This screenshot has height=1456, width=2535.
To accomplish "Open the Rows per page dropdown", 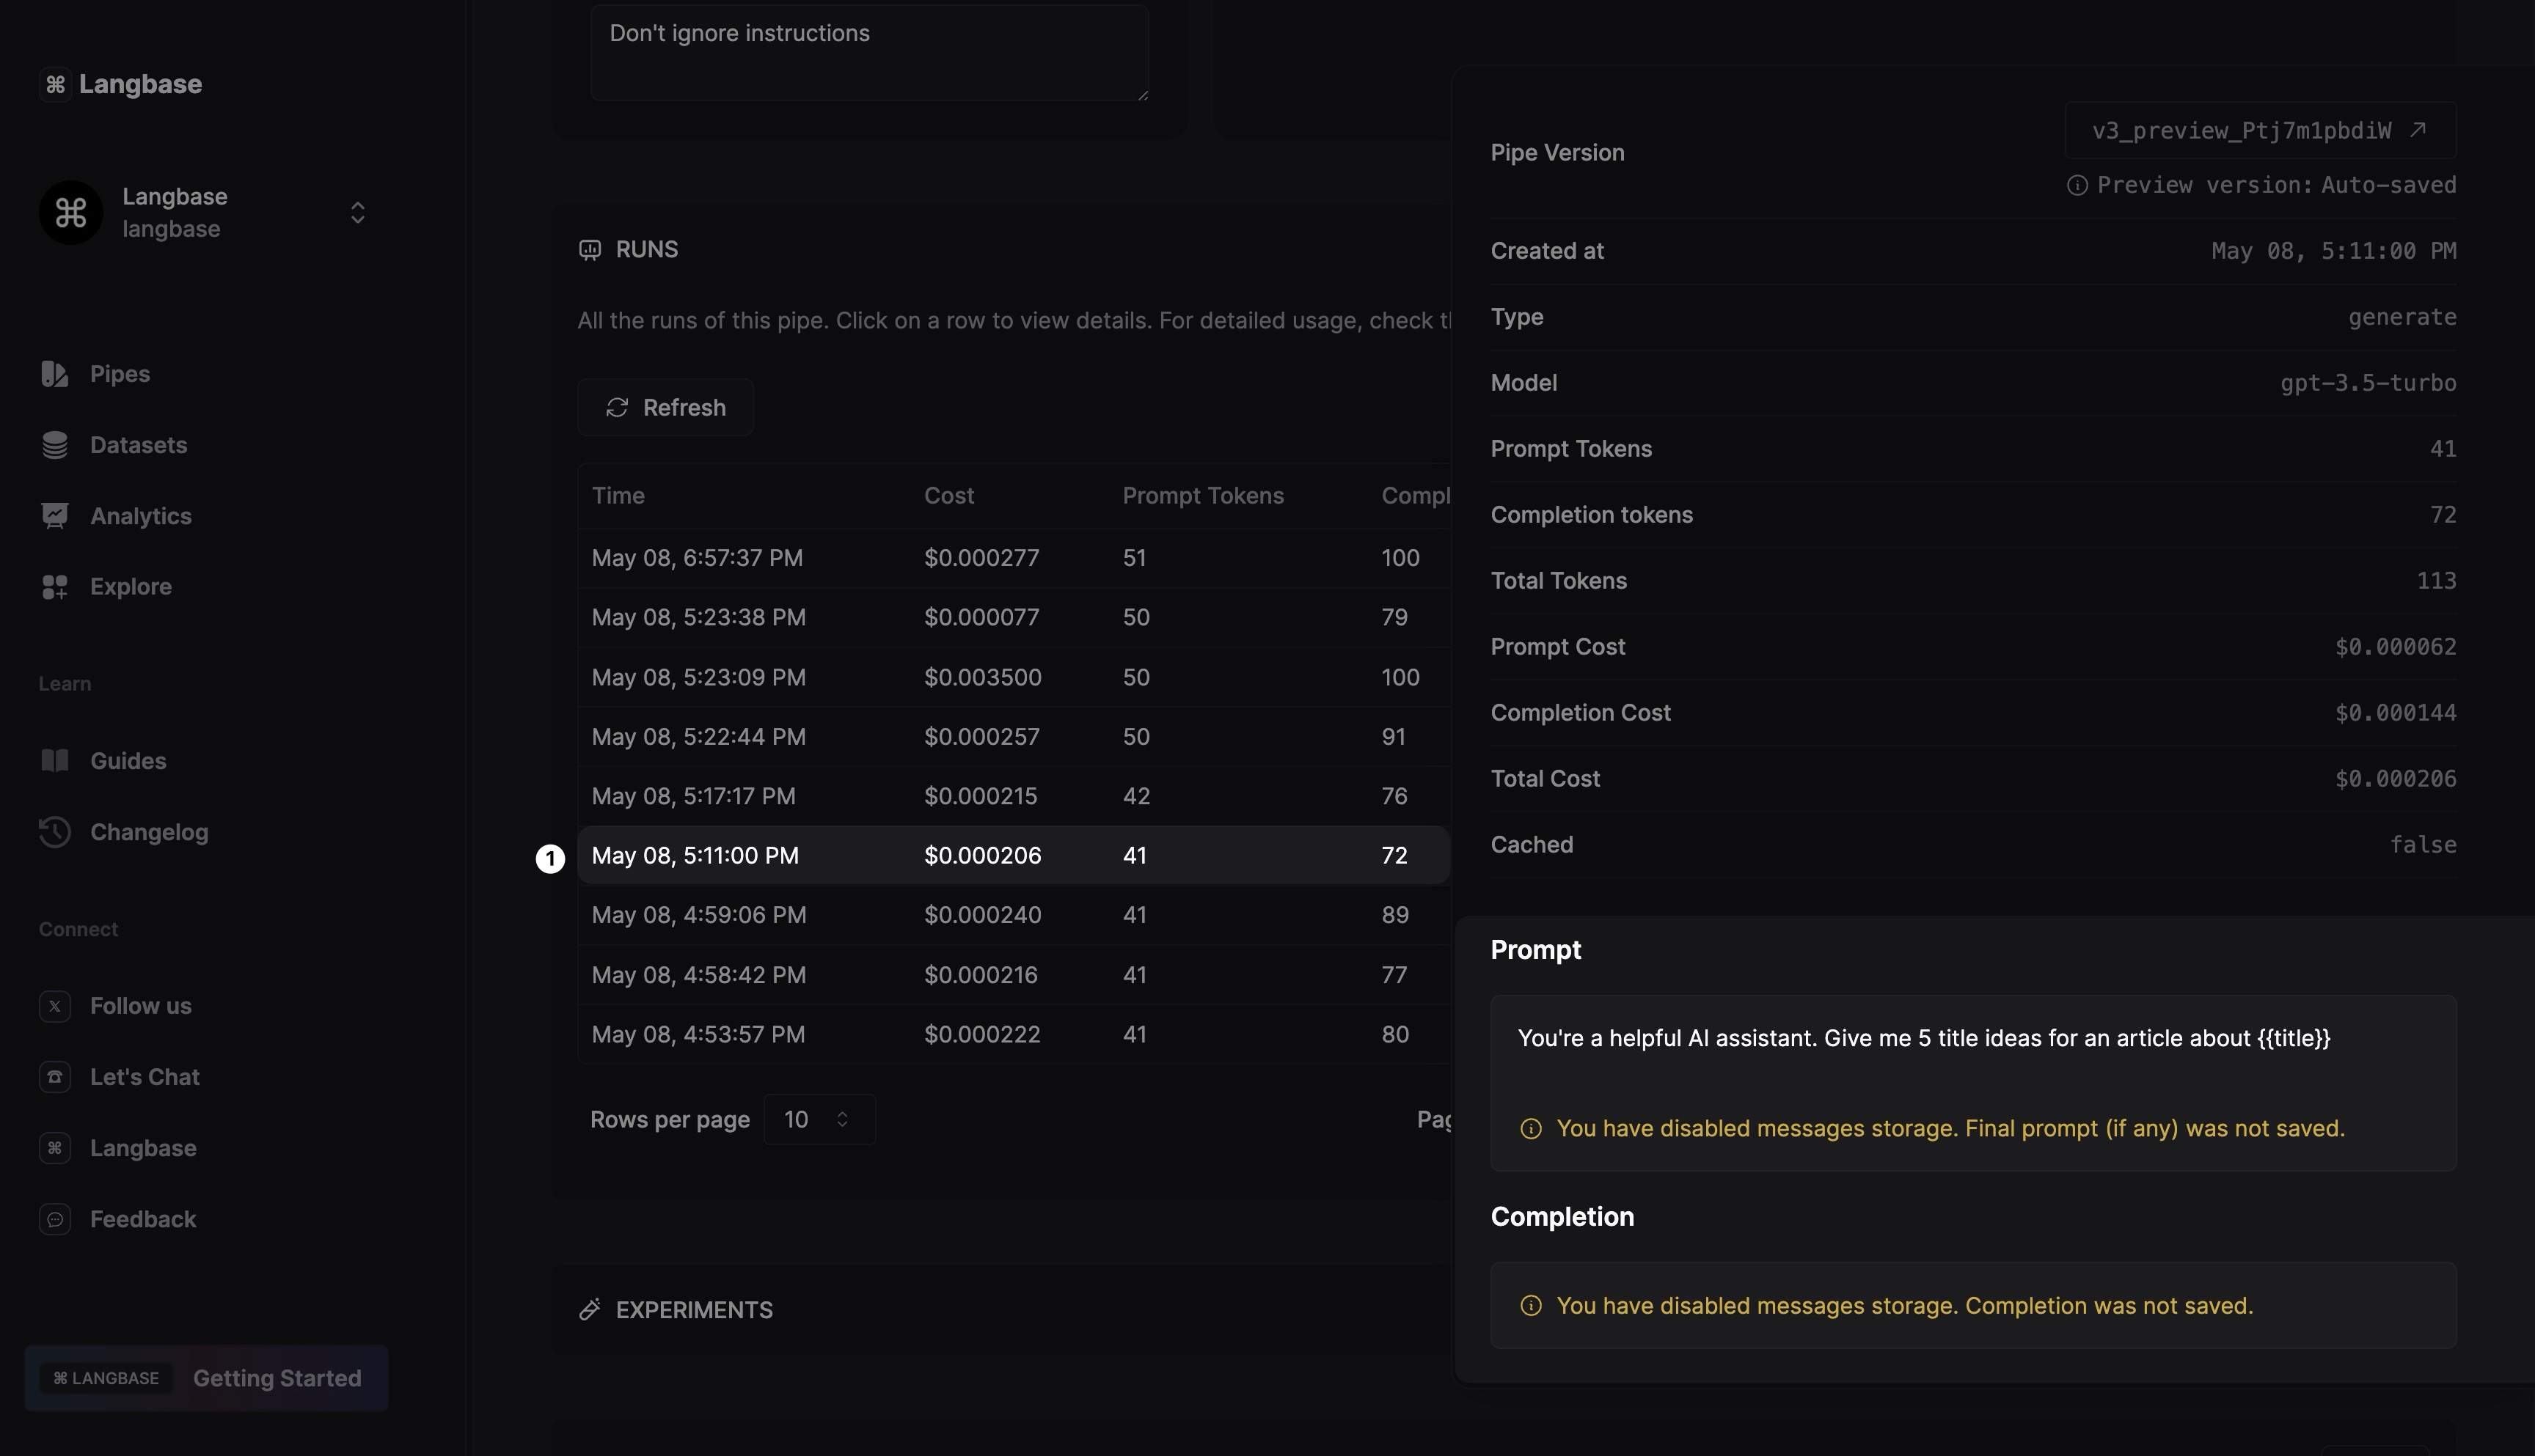I will pos(819,1119).
